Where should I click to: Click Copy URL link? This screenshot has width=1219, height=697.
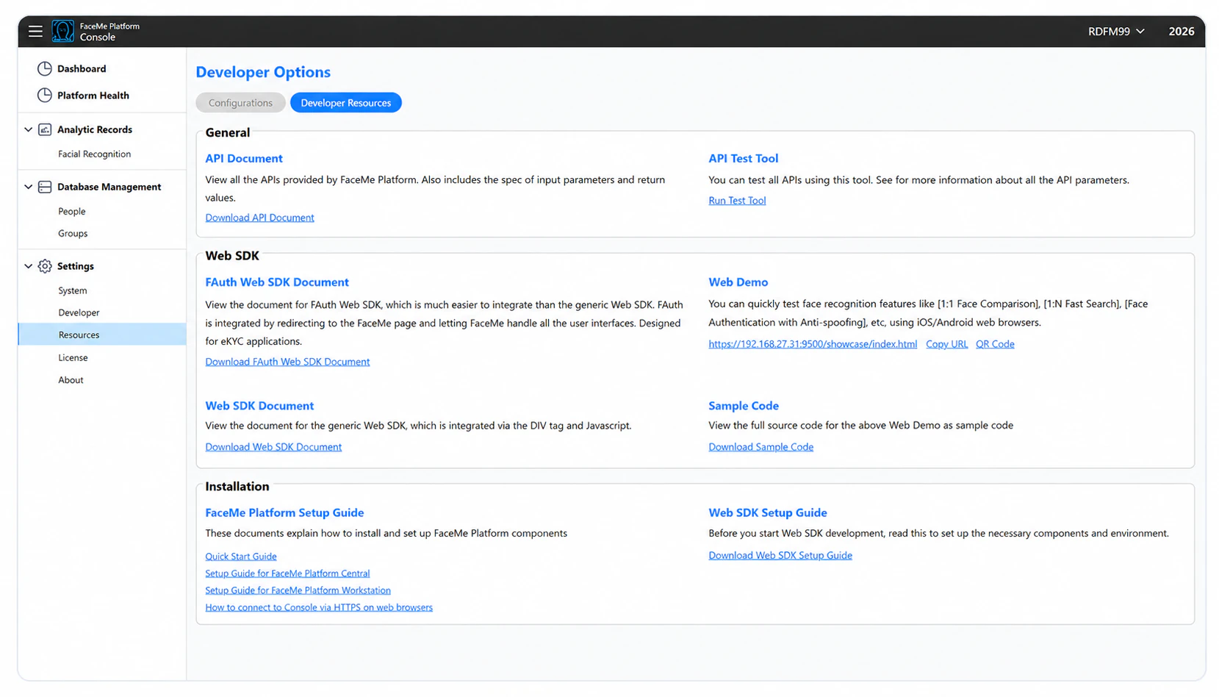click(x=946, y=344)
